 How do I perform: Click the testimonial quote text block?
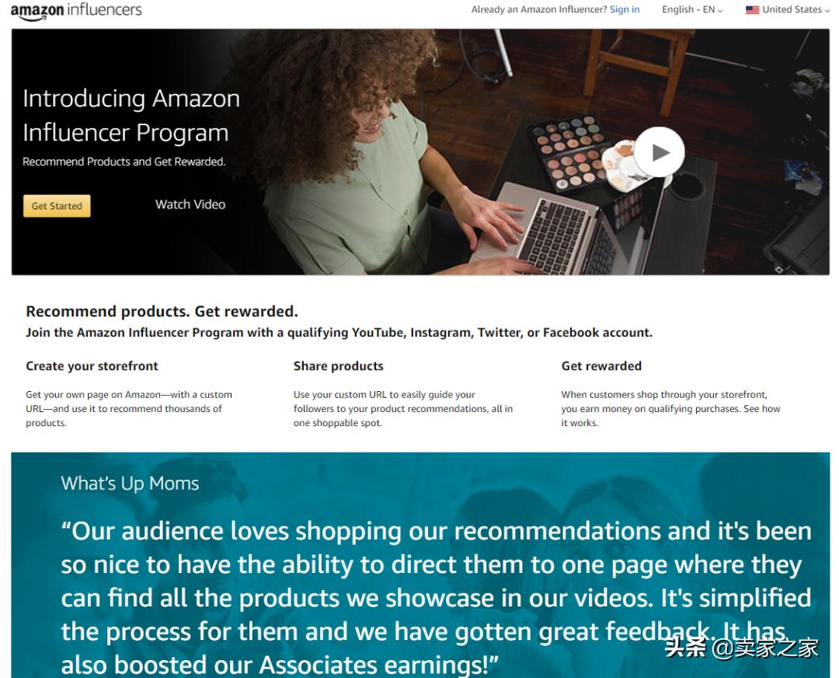coord(436,598)
